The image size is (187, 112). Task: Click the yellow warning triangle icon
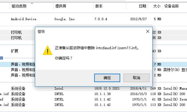(48, 50)
